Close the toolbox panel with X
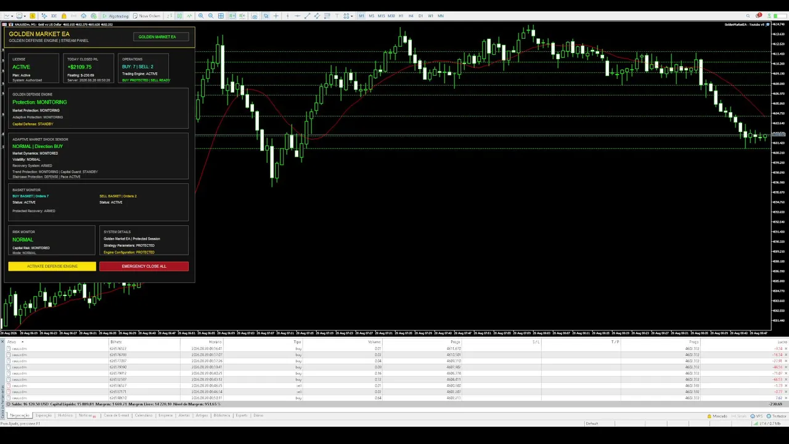 point(2,342)
